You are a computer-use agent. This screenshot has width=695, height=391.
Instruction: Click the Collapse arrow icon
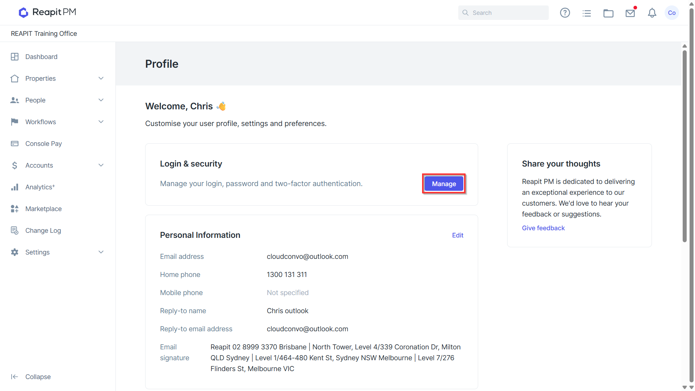(14, 377)
